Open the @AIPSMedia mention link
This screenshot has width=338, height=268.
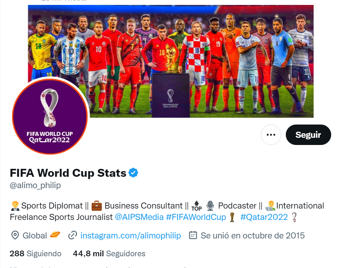pos(139,217)
